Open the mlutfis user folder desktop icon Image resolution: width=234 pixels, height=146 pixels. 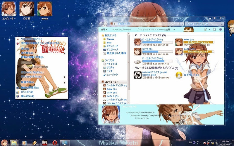45,11
